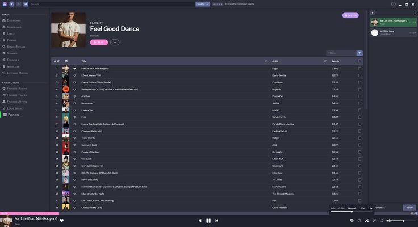
Task: Open the help question mark icon
Action: click(x=393, y=4)
